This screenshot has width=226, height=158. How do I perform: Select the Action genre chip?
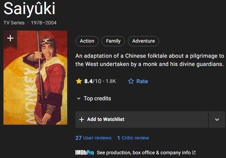pyautogui.click(x=87, y=41)
